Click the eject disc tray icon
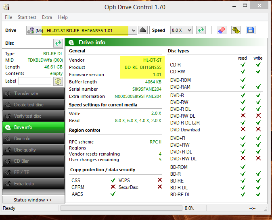This screenshot has width=272, height=220. (143, 30)
